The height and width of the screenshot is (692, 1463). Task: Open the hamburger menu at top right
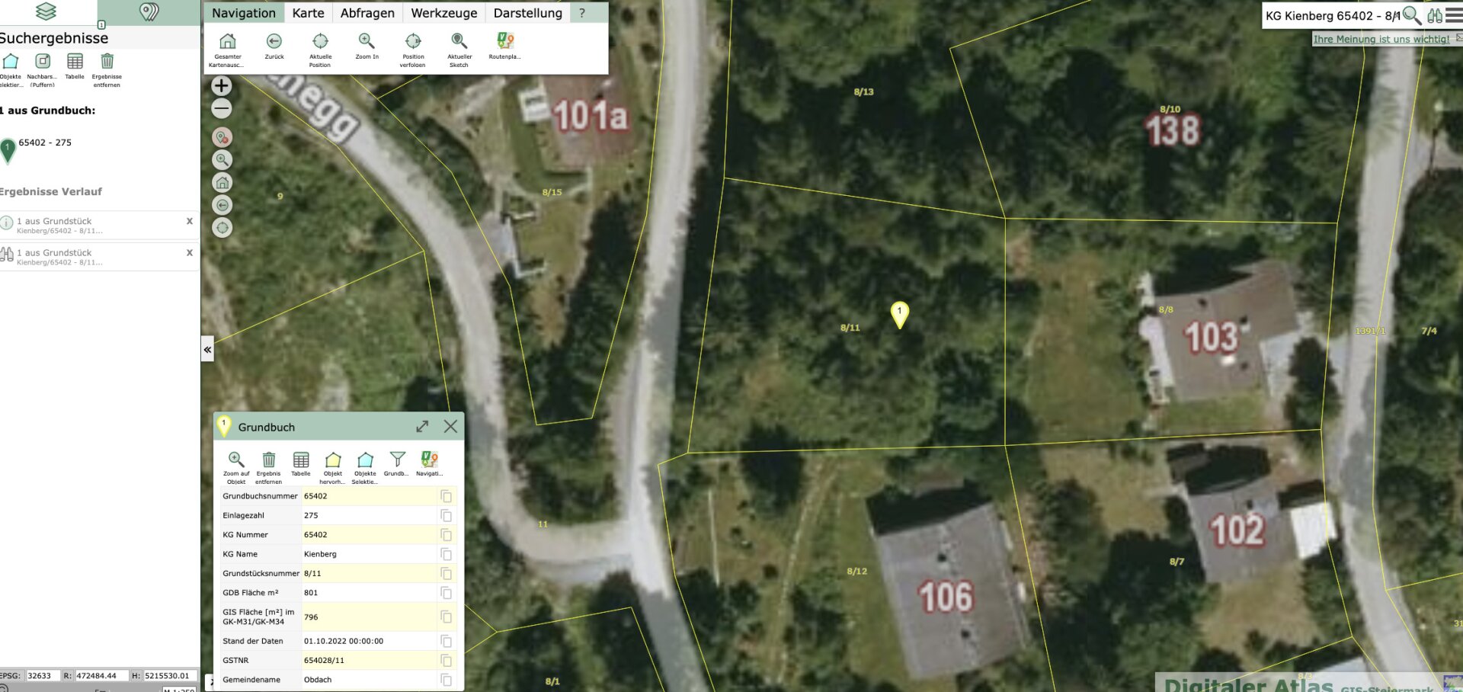coord(1454,15)
